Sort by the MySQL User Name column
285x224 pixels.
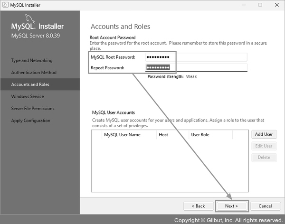[x=122, y=135]
